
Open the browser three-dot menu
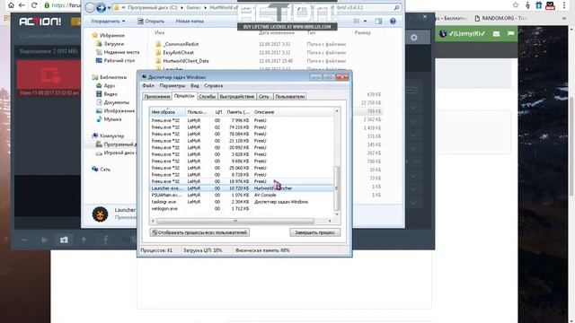(564, 5)
